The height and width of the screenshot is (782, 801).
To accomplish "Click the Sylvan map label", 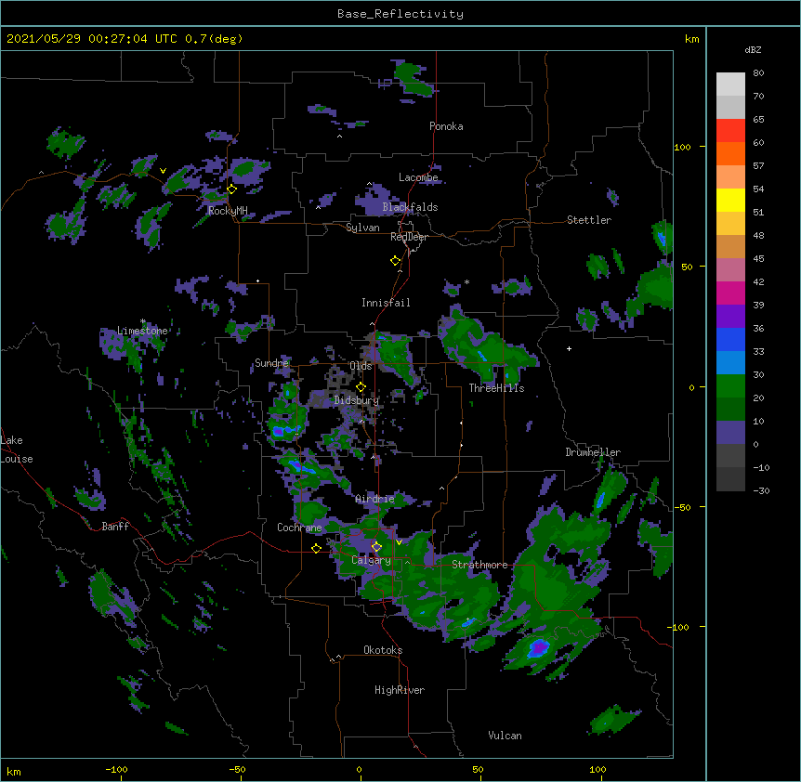I will pyautogui.click(x=362, y=228).
